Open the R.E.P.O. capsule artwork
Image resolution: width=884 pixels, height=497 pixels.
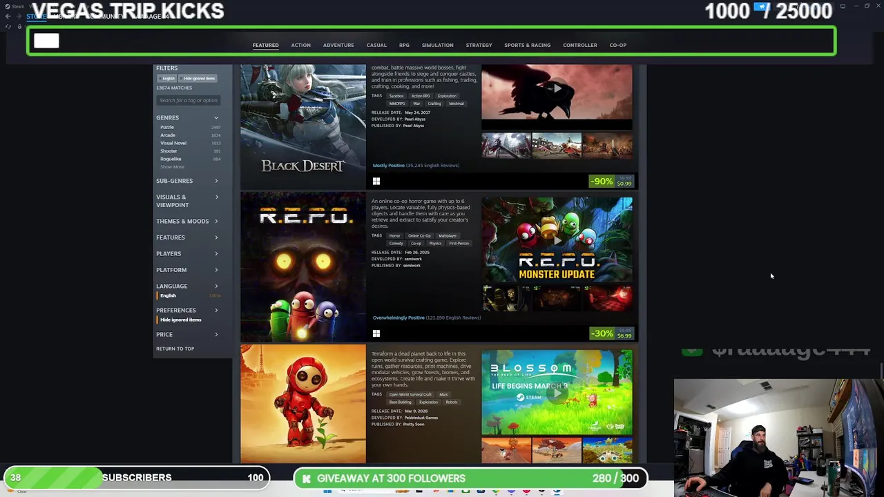point(303,266)
